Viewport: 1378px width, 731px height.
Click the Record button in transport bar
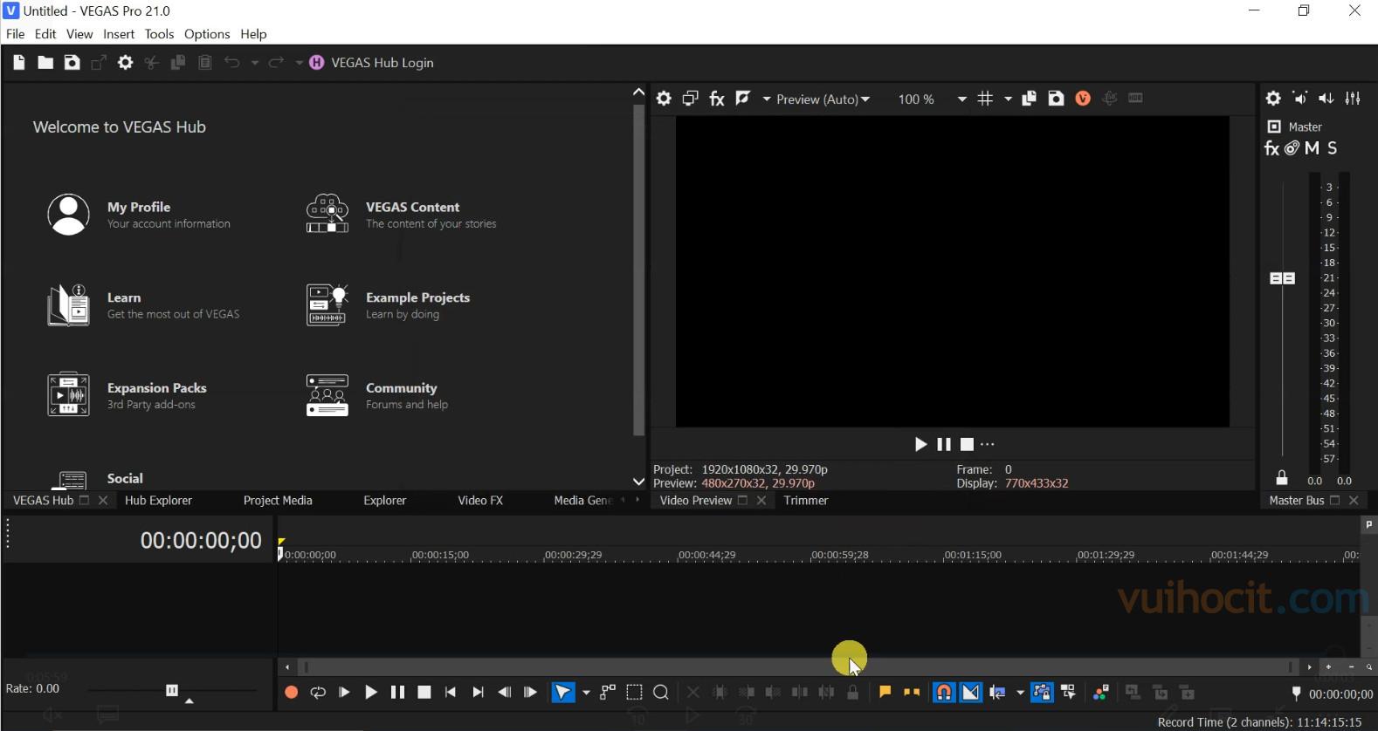point(292,693)
